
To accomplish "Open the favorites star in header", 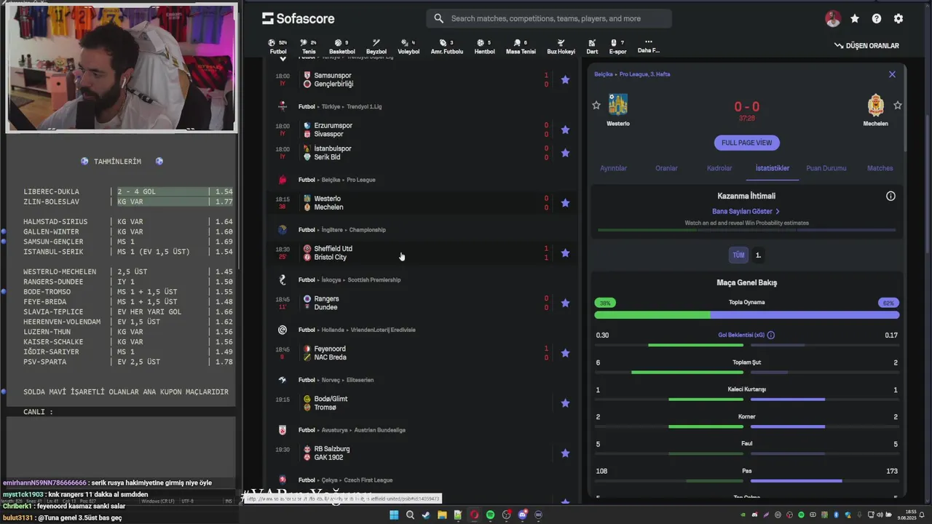I will point(855,19).
